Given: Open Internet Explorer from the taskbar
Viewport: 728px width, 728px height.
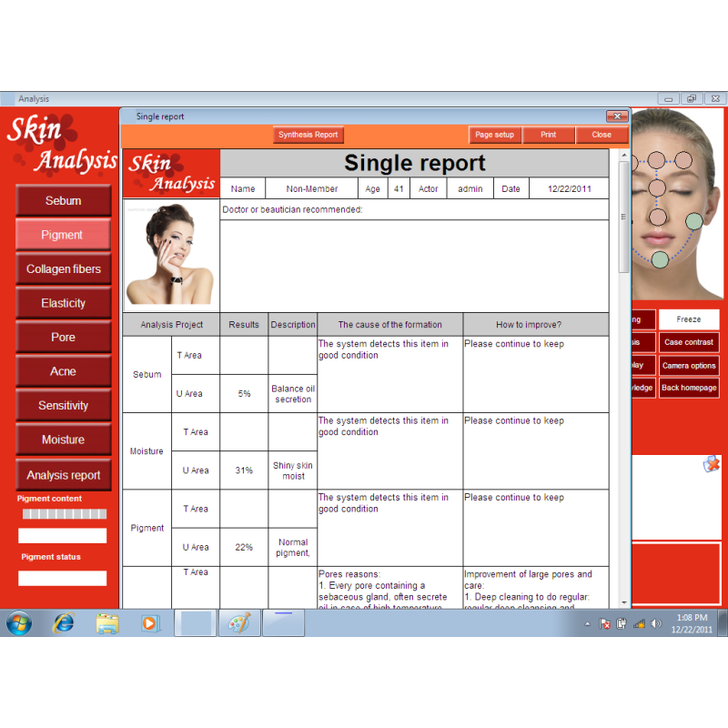Looking at the screenshot, I should pyautogui.click(x=64, y=623).
